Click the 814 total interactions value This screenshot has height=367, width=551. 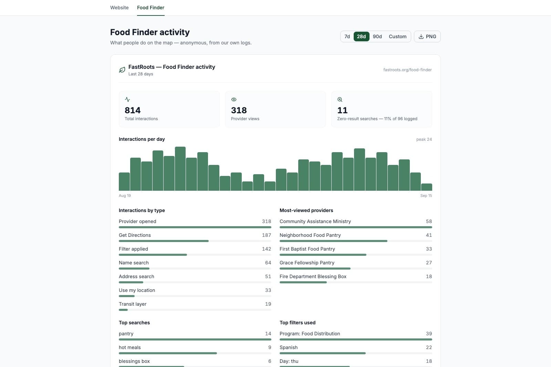pyautogui.click(x=133, y=110)
